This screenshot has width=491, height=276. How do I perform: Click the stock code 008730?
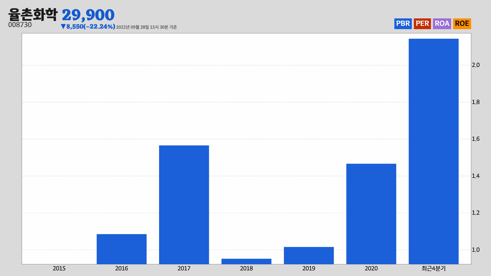coord(20,25)
